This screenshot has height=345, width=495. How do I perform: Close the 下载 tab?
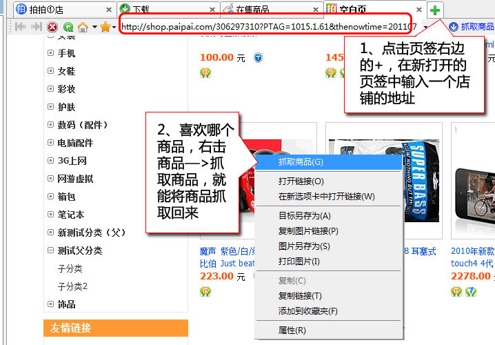[212, 10]
